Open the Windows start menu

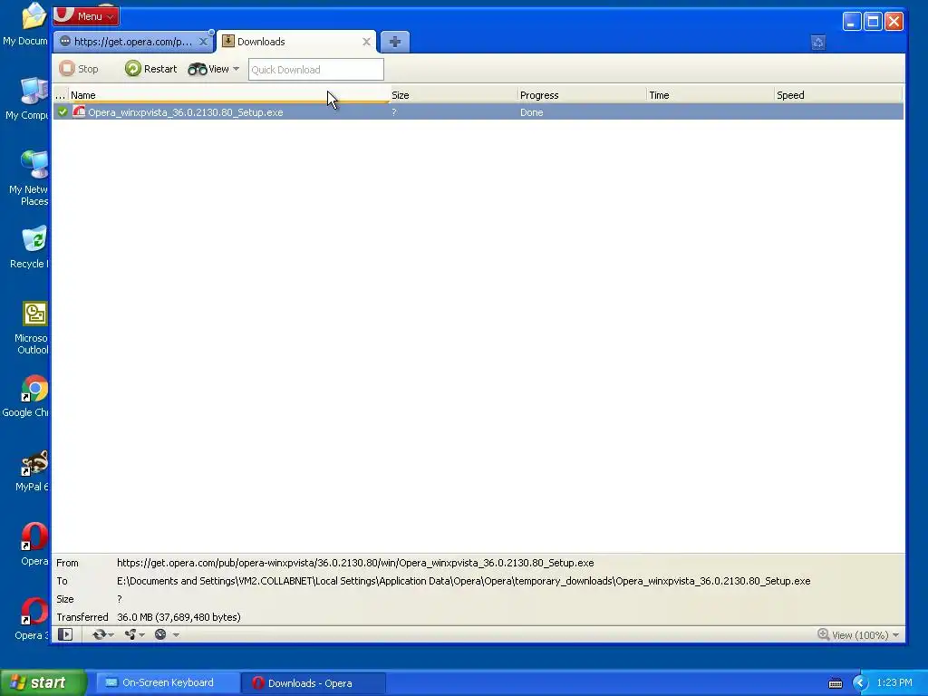pyautogui.click(x=43, y=682)
